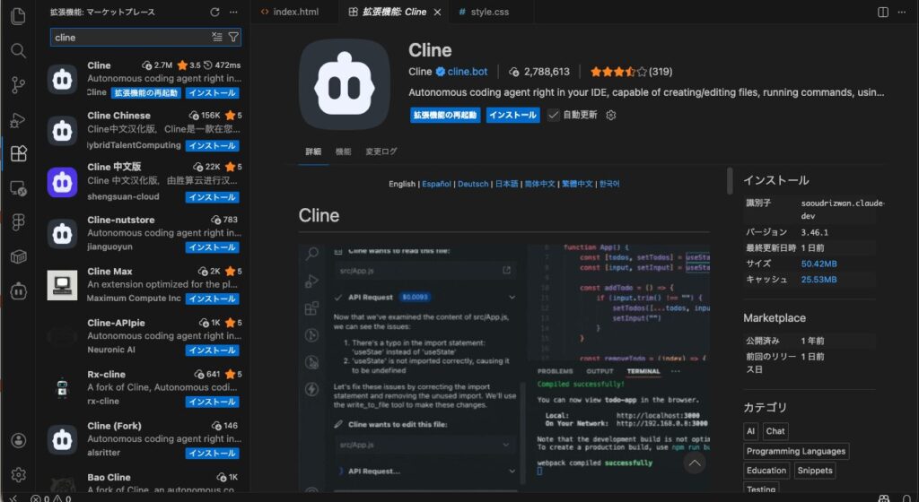
Task: Open the Source Control view
Action: click(x=18, y=85)
